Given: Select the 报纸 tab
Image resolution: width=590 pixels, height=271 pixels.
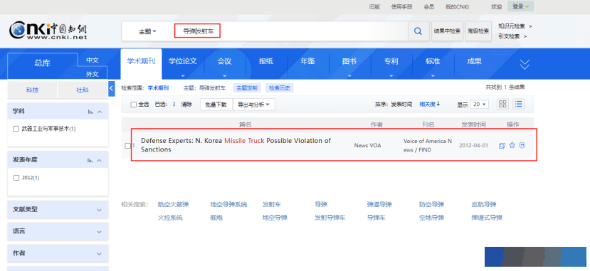Looking at the screenshot, I should [x=266, y=61].
